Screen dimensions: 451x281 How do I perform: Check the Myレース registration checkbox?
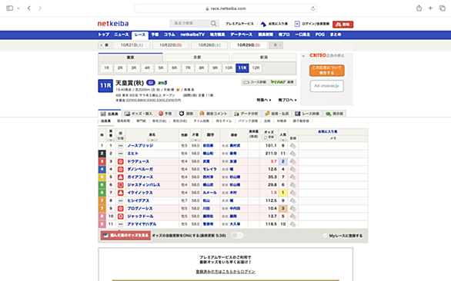[325, 236]
